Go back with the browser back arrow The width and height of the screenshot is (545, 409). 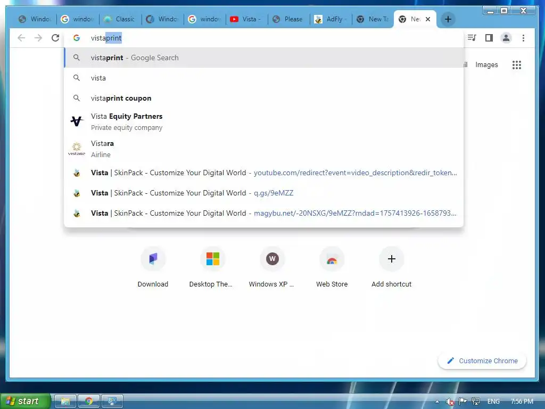[21, 38]
